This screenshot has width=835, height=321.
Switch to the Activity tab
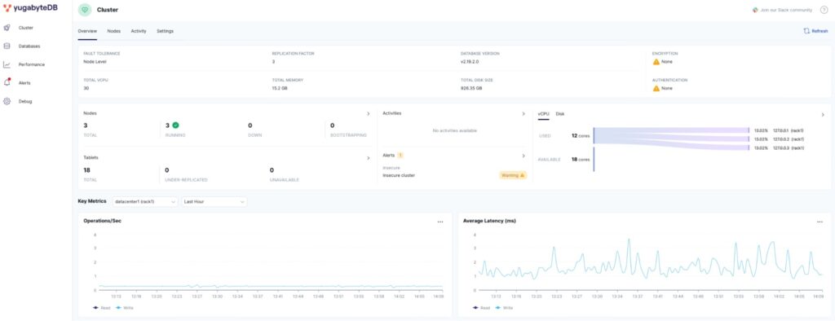click(x=139, y=31)
